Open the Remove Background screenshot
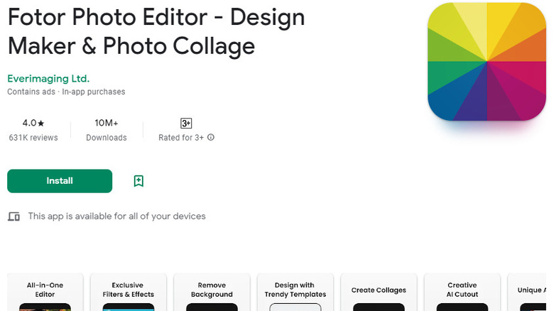 tap(212, 292)
